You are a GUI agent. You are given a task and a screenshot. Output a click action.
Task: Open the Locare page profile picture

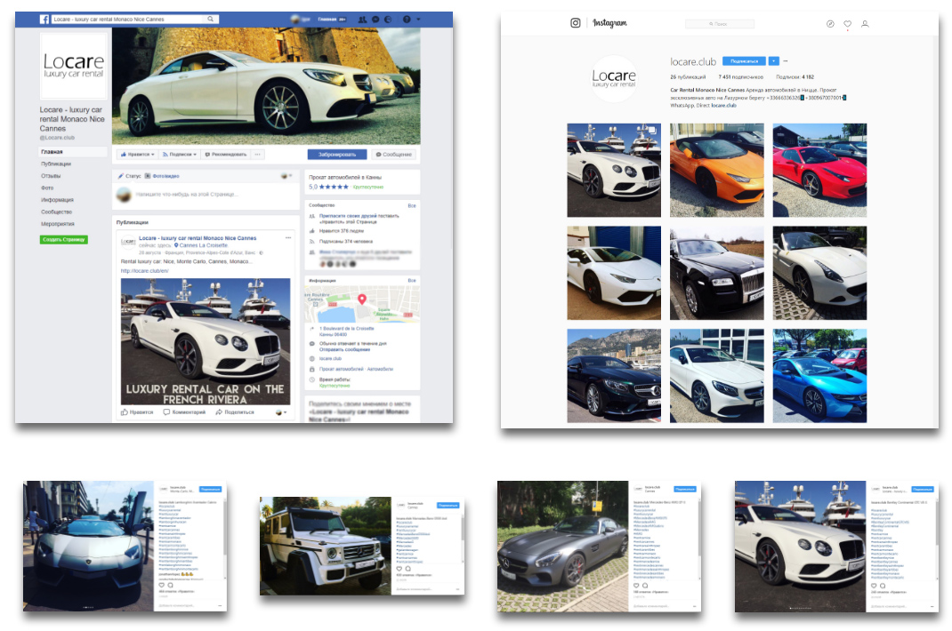74,66
